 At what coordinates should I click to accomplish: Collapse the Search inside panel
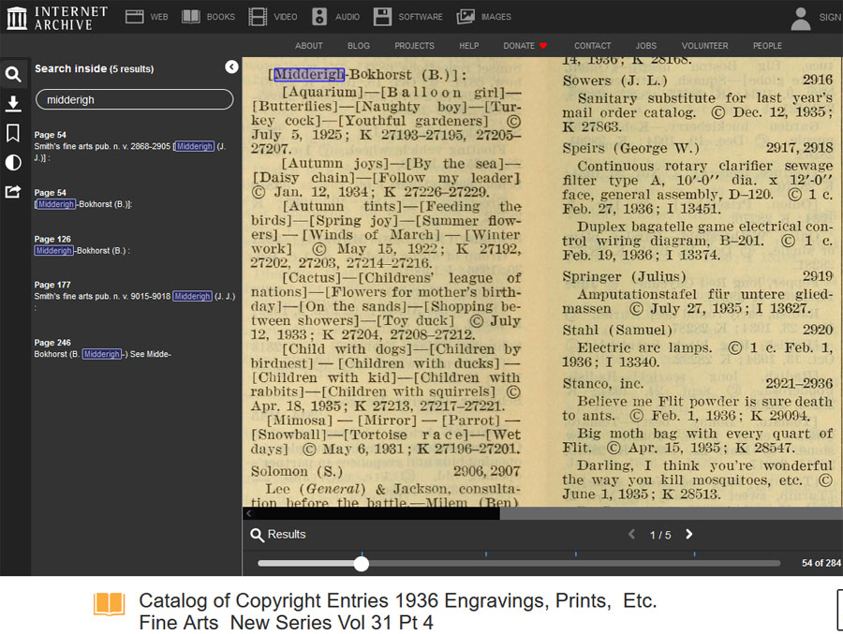(231, 67)
